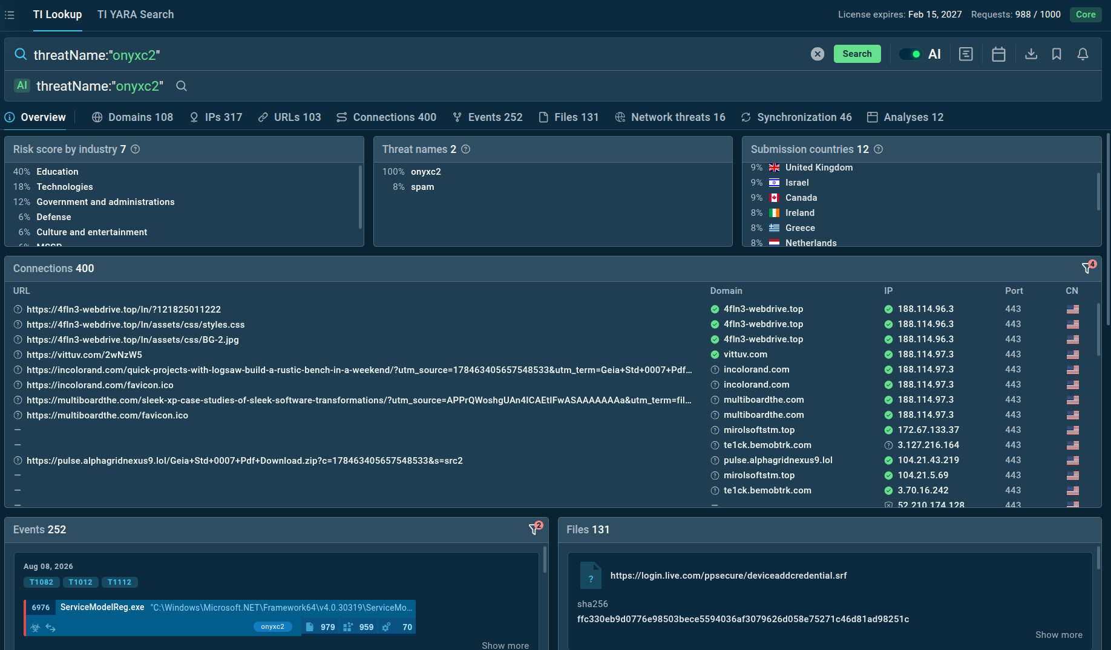1111x650 pixels.
Task: Click domain vittuv.com in connections table
Action: [746, 354]
